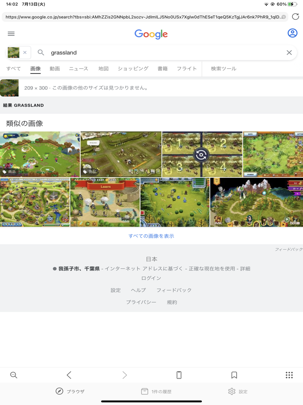Open bookmarks icon in bottom toolbar

234,375
